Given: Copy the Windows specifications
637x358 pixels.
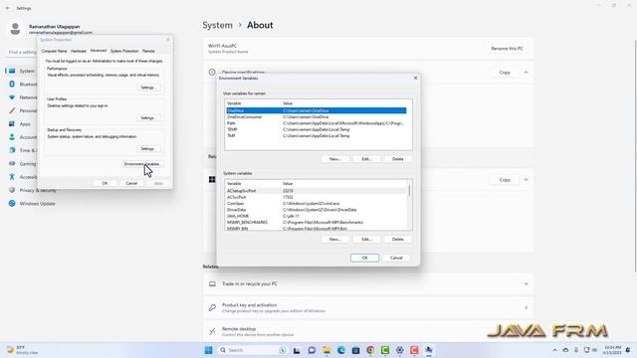Looking at the screenshot, I should click(505, 179).
